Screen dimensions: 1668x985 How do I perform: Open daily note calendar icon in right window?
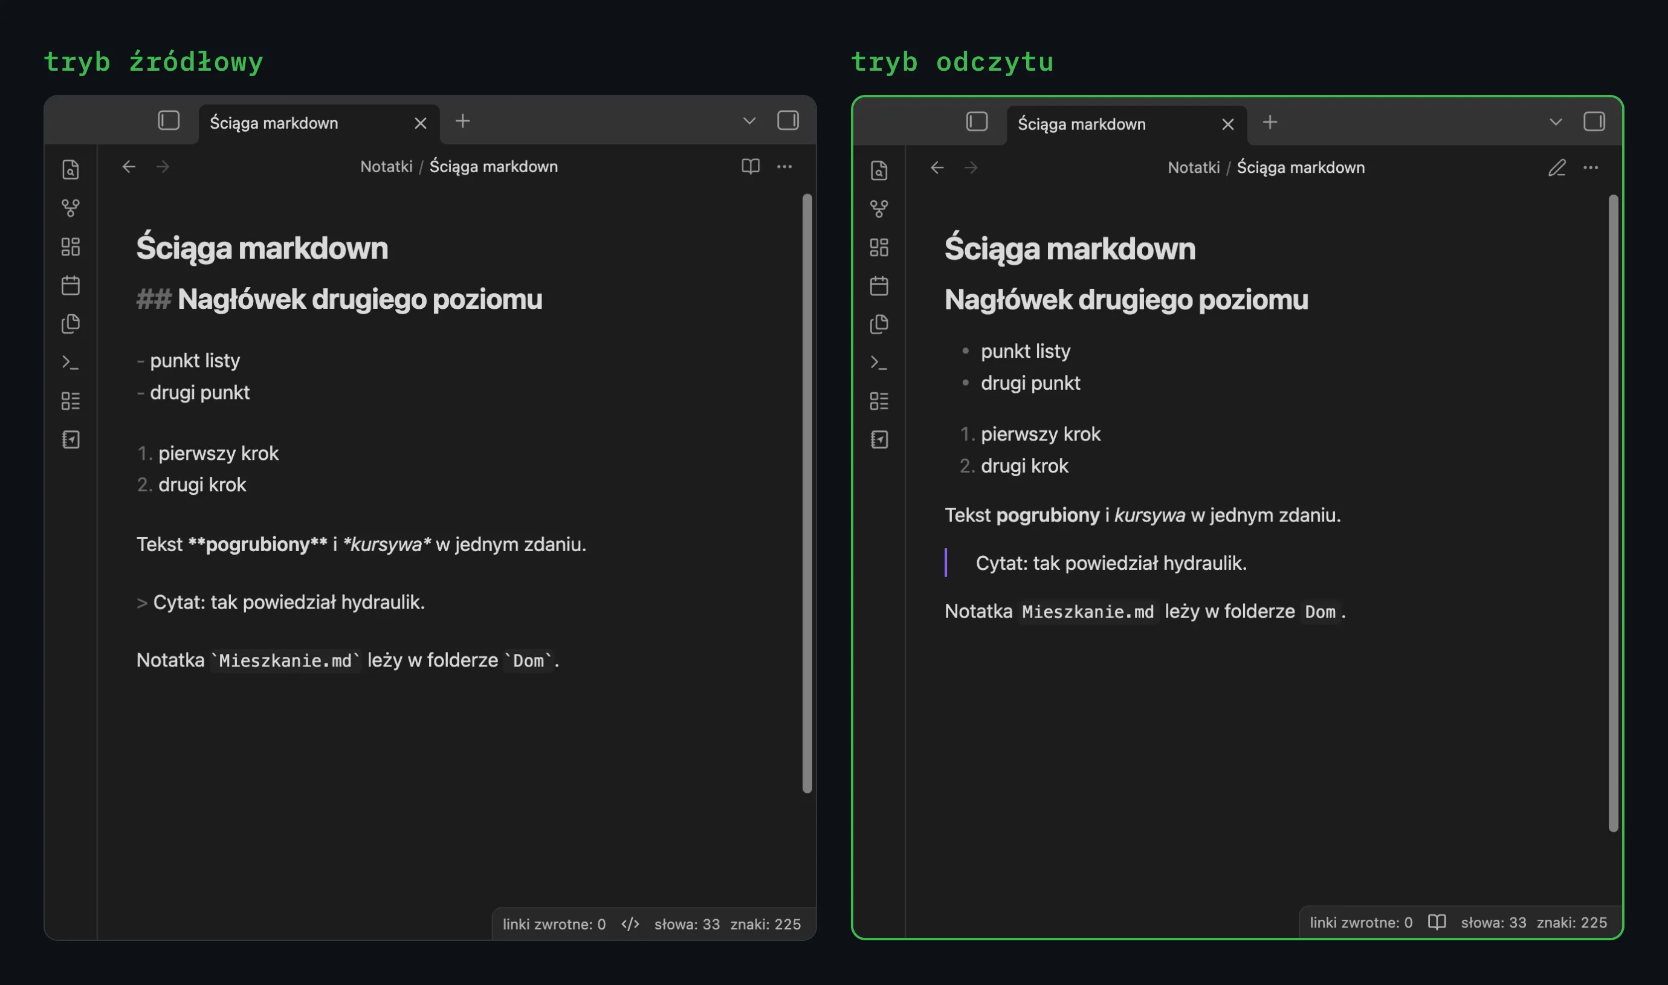tap(879, 286)
